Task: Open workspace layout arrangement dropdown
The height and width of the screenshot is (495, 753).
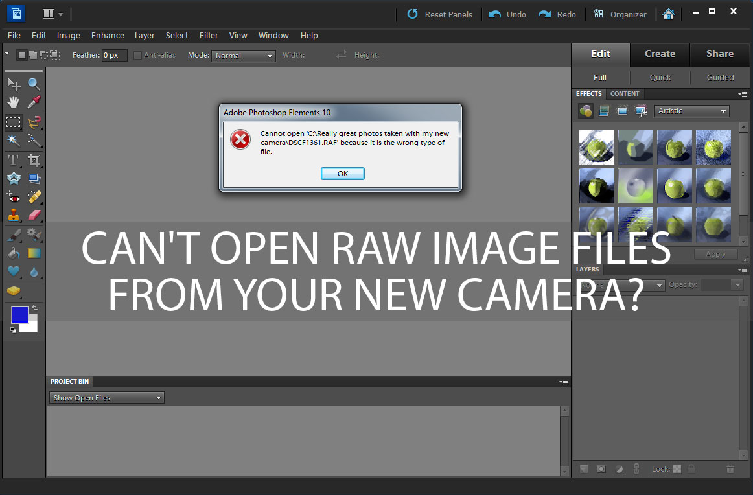Action: tap(53, 14)
